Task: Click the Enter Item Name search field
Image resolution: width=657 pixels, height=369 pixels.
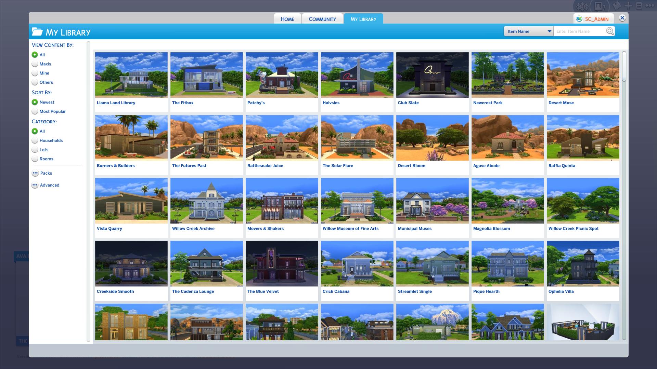Action: click(579, 31)
